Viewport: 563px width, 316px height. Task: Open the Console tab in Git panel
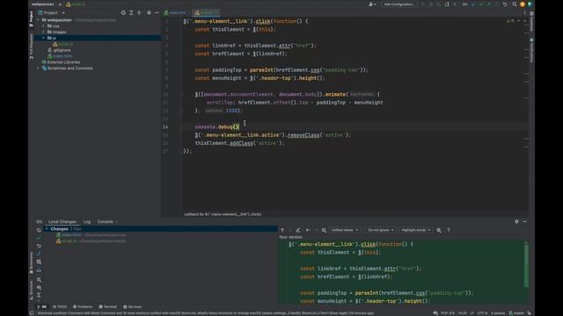106,222
